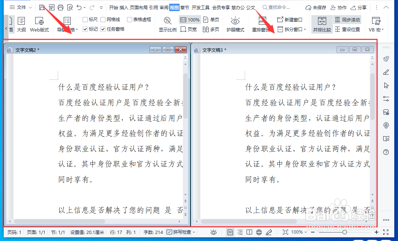Viewport: 398px width, 241px height.
Task: Select 单页 single page view
Action: click(211, 20)
